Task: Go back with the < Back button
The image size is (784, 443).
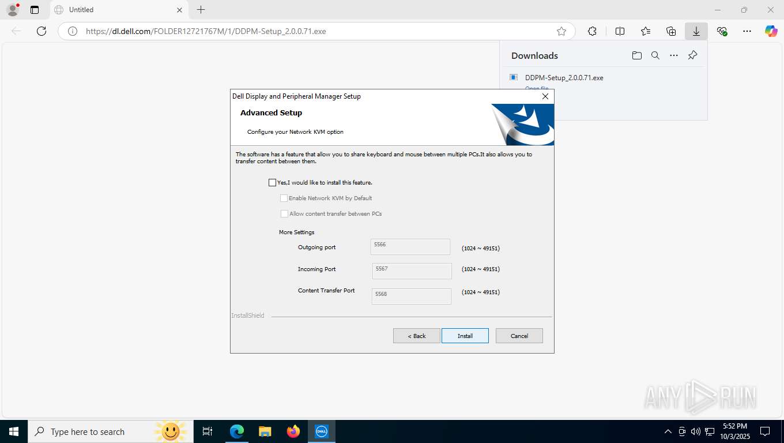Action: [417, 336]
